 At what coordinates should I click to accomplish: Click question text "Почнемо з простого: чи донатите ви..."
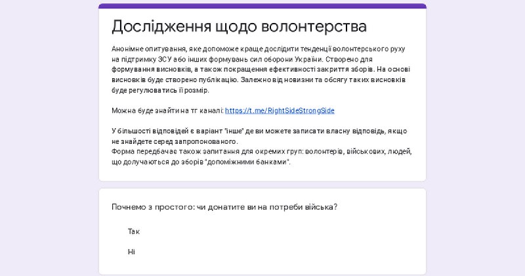(224, 207)
